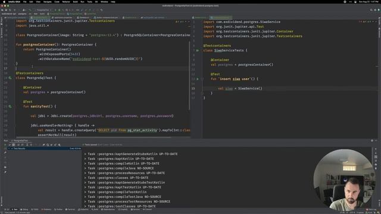Open the Build menu
The height and width of the screenshot is (214, 381).
76,2
